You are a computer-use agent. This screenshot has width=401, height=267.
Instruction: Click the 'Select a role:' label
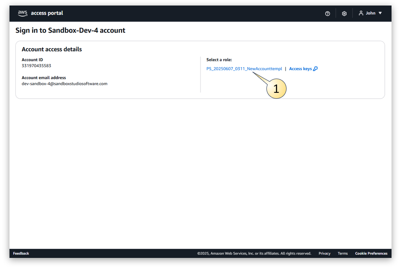(x=219, y=60)
